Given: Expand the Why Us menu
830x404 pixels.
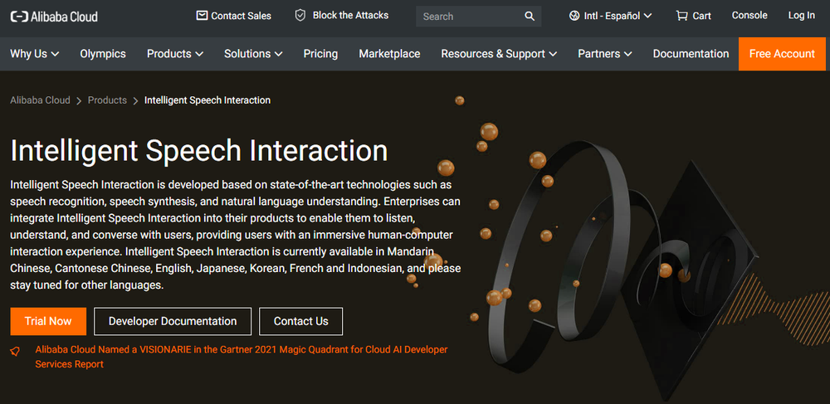Looking at the screenshot, I should click(x=34, y=54).
